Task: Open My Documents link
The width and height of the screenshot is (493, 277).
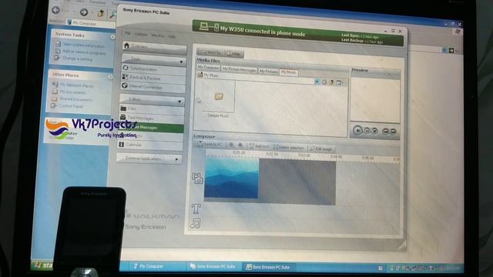Action: click(72, 92)
